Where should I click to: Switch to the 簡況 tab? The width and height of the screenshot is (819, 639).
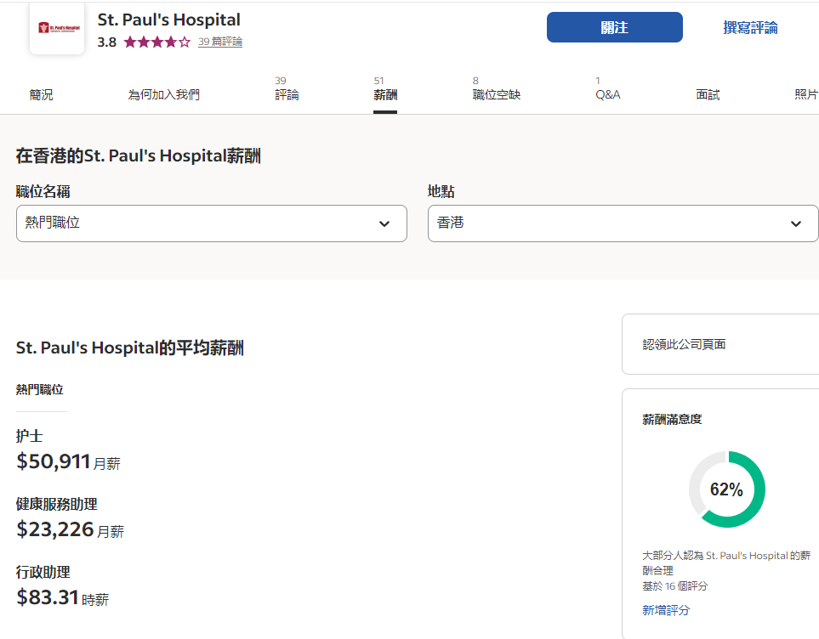coord(42,94)
